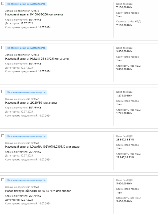Click price-reduction tag on request 729643
Viewport: 158px width, 214px height.
pos(26,180)
